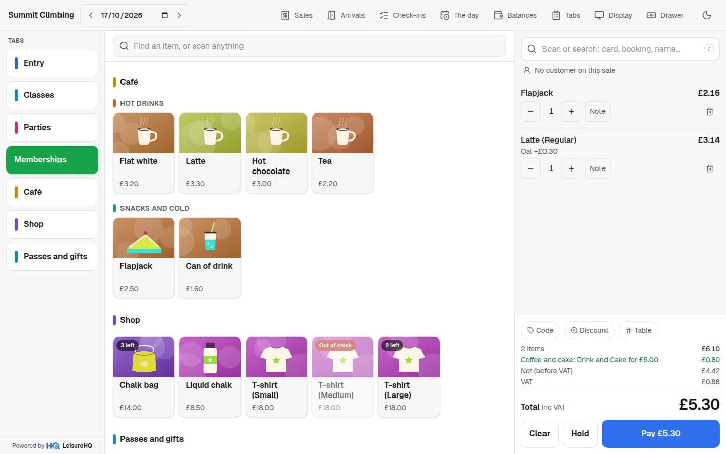Switch to the Café tab
Viewport: 726px width, 454px height.
click(x=52, y=192)
